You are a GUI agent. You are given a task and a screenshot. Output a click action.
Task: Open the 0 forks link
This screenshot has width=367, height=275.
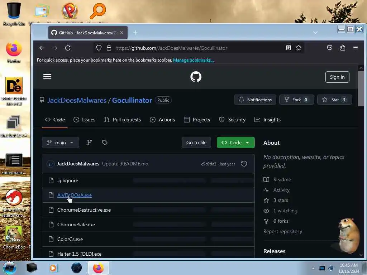(x=276, y=221)
